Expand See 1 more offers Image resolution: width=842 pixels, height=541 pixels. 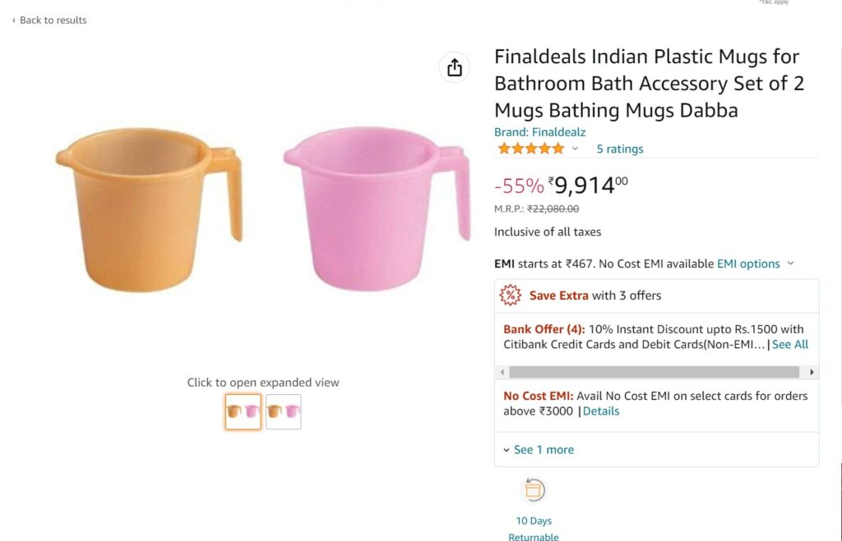click(539, 450)
